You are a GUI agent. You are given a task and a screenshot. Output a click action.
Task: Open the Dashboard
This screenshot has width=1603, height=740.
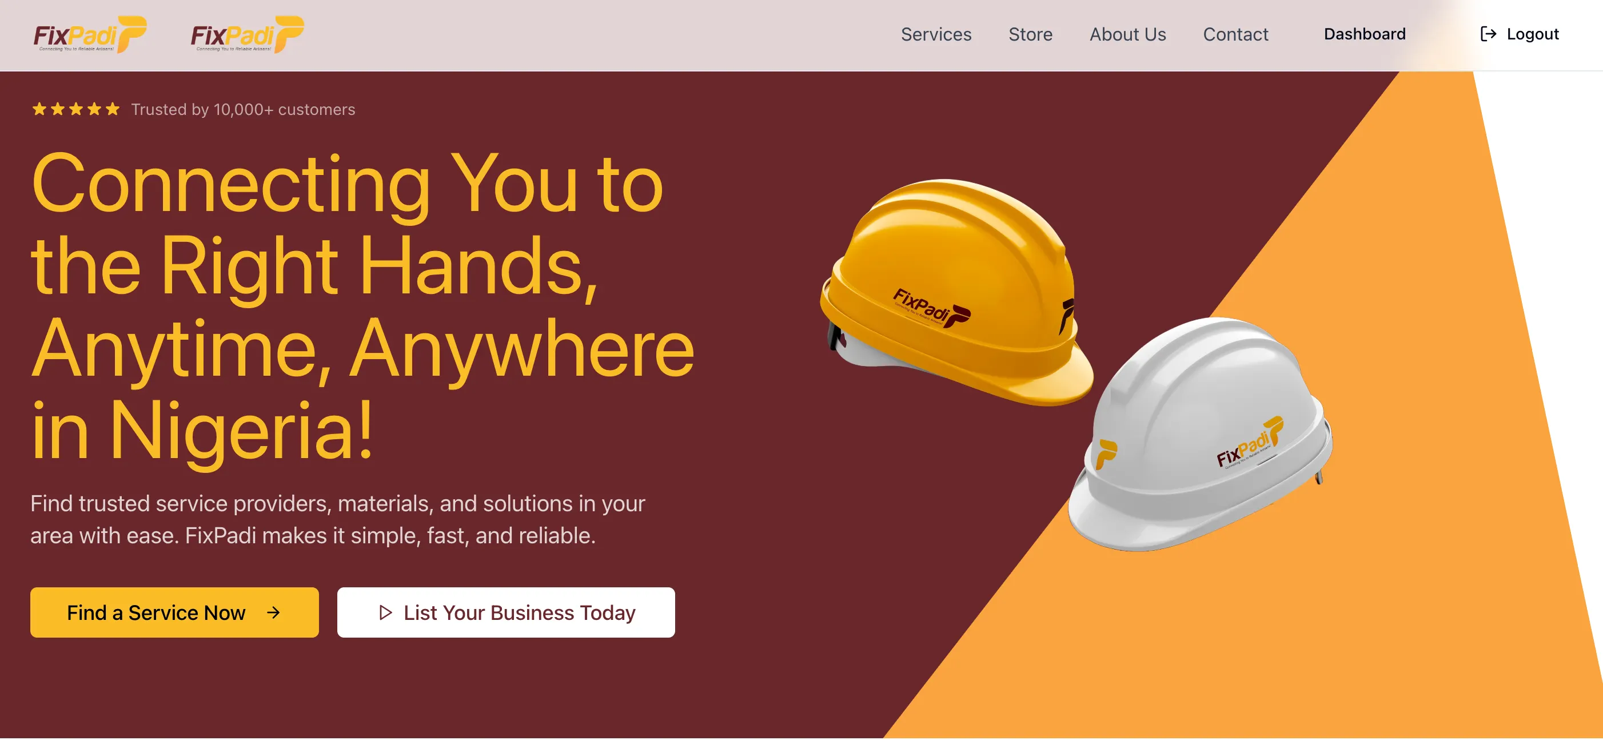(x=1364, y=34)
